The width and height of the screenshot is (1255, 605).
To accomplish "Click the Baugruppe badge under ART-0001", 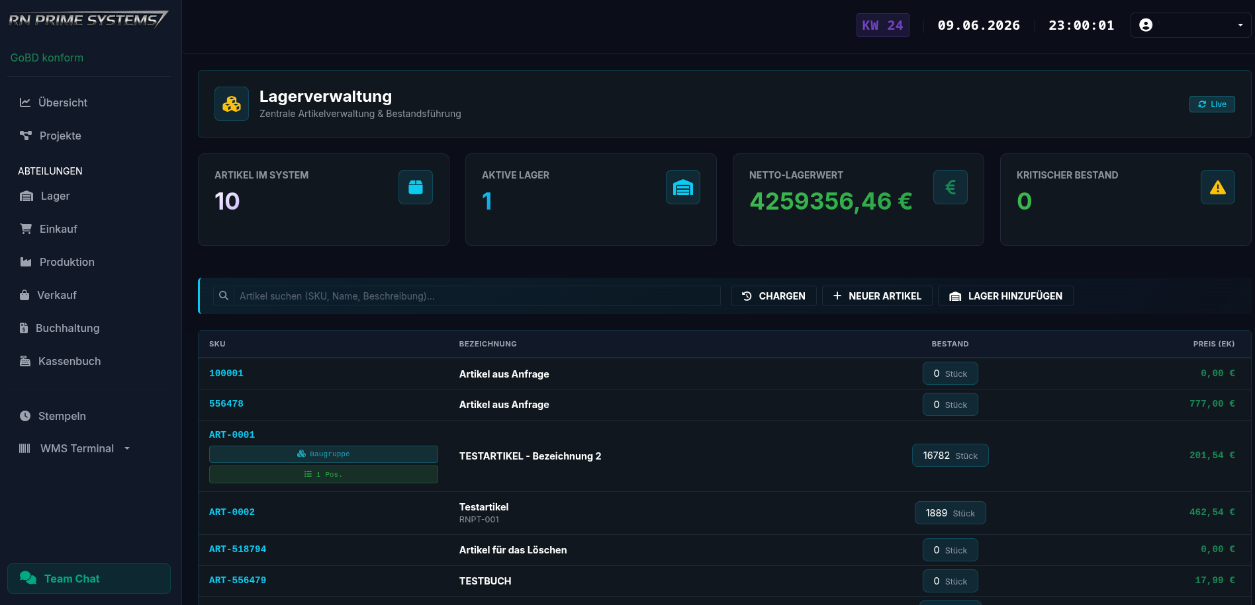I will pos(324,454).
